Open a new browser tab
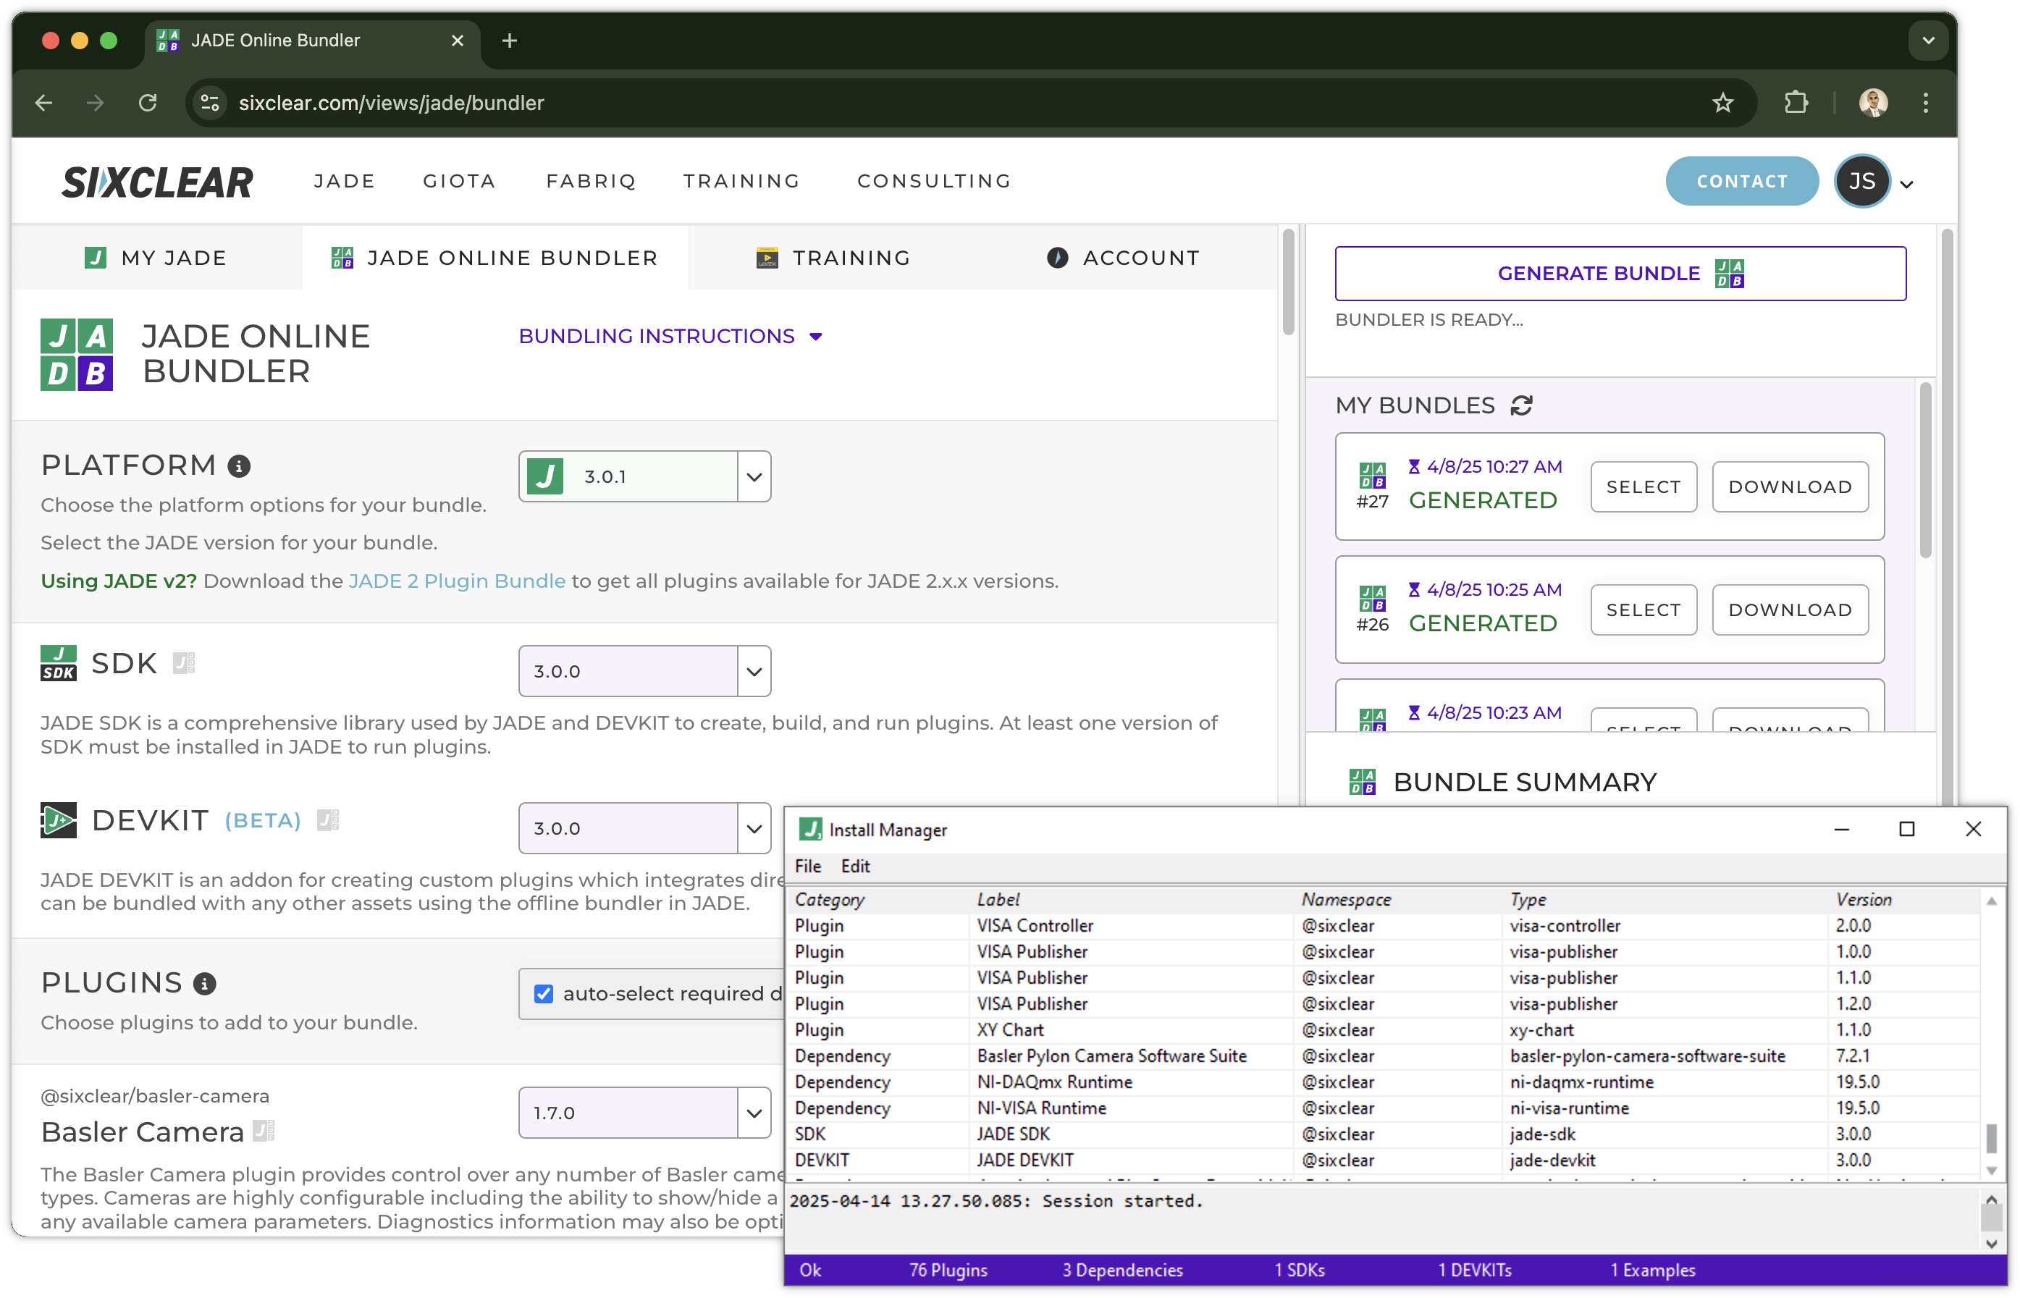Screen dimensions: 2020x1298 [x=509, y=41]
